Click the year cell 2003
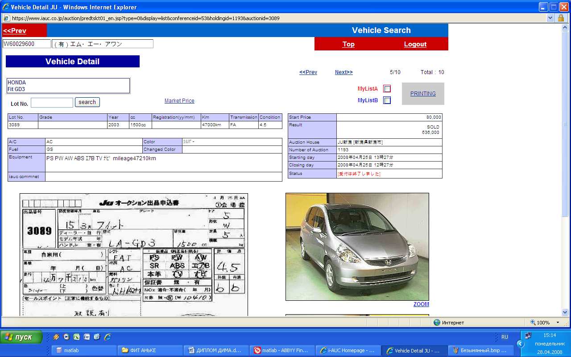Image resolution: width=571 pixels, height=357 pixels. pyautogui.click(x=118, y=125)
